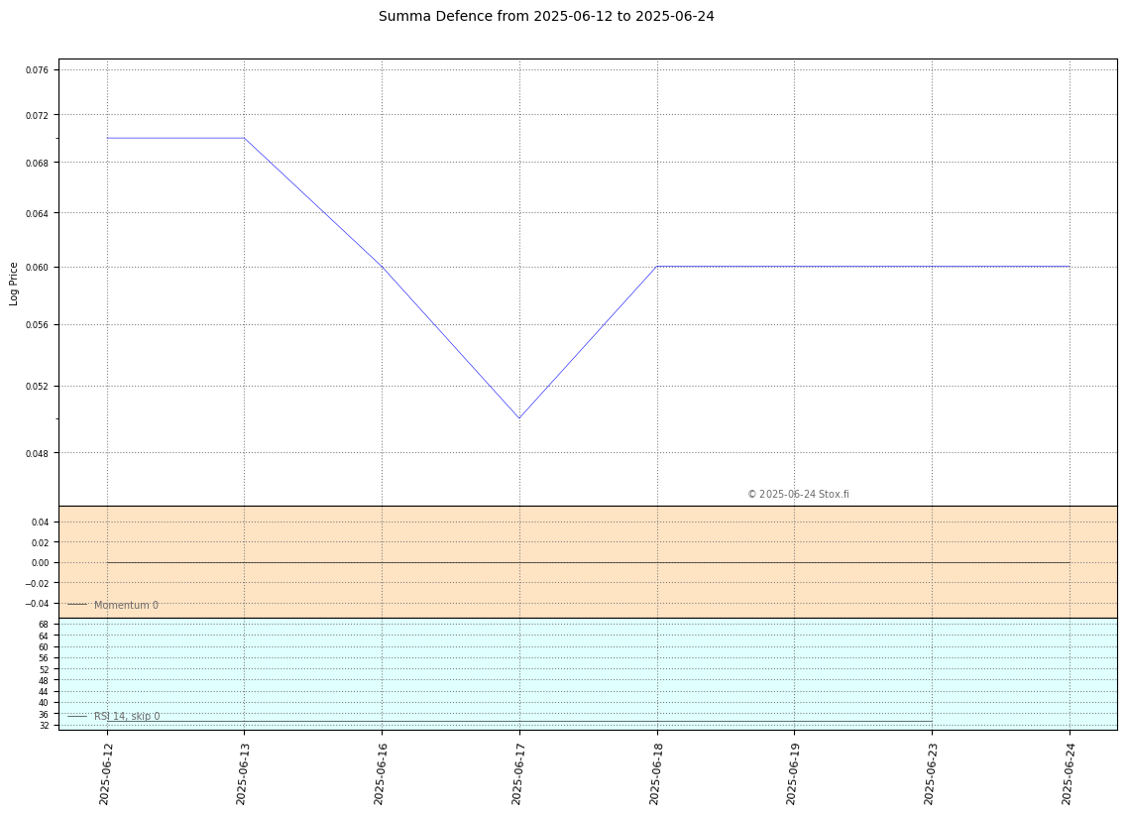
Task: Select the 'Log Price' y-axis label
Action: pos(14,284)
